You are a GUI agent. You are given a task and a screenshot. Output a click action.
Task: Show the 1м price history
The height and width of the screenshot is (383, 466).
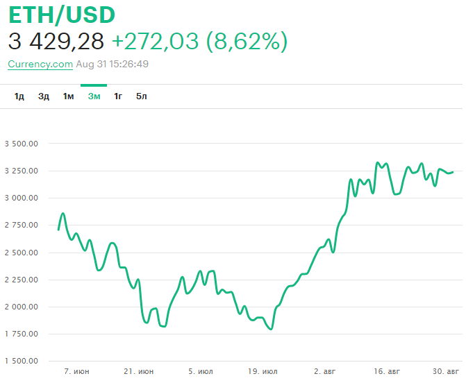tap(68, 96)
